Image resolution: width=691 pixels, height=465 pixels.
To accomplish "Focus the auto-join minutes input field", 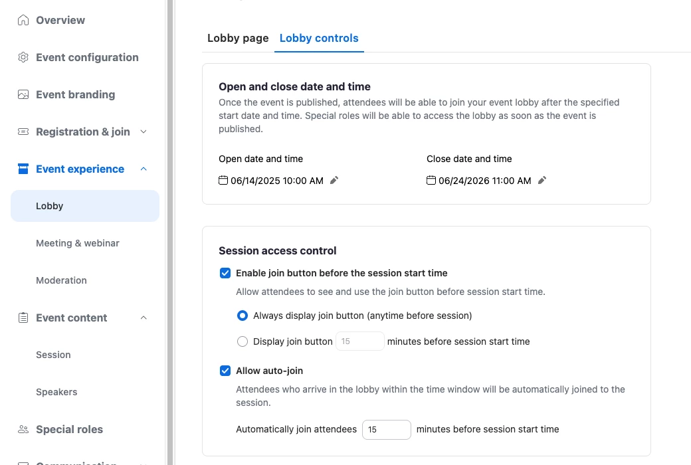I will [x=387, y=430].
